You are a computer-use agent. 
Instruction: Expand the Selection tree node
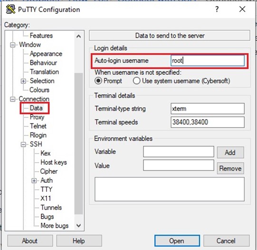pos(23,81)
